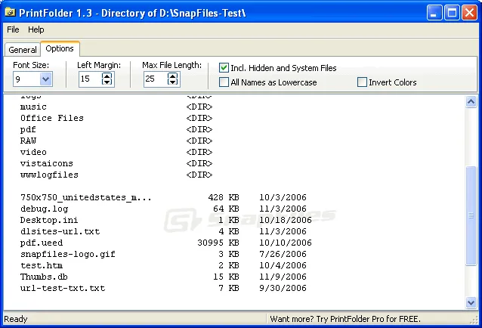Click the 'pdf.ueed' file name

pos(42,243)
